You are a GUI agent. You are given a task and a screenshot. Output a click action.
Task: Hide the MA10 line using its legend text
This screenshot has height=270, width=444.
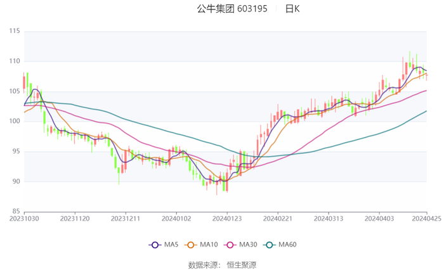(x=210, y=245)
